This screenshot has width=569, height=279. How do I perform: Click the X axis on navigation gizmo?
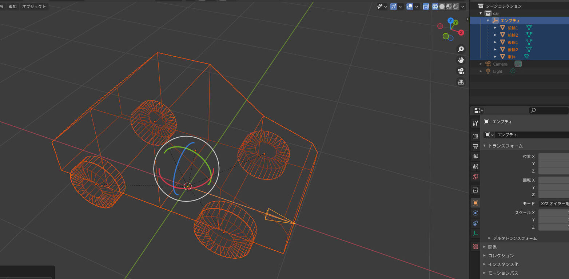pyautogui.click(x=461, y=32)
